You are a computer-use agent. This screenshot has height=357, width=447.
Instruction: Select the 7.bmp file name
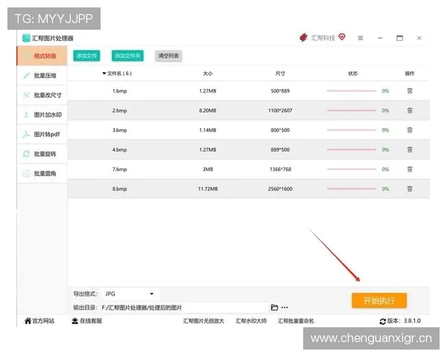pos(119,169)
